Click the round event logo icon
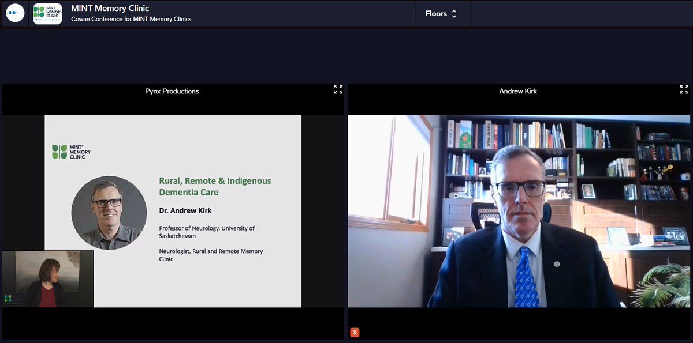 pos(15,13)
